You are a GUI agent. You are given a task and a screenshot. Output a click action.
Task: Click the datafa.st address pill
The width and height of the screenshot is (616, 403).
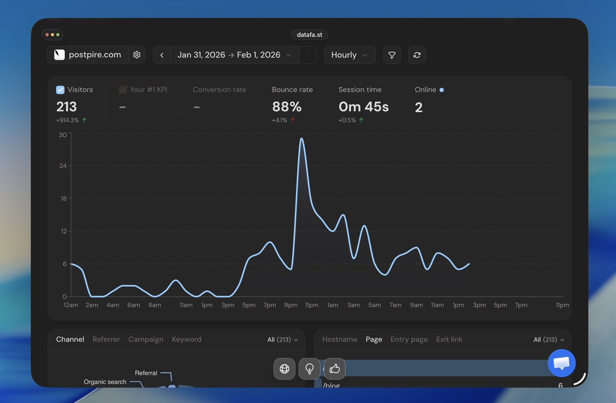point(310,34)
